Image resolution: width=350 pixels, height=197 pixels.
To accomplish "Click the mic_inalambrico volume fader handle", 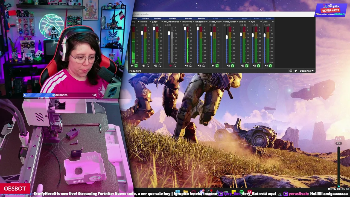I will coord(169,33).
